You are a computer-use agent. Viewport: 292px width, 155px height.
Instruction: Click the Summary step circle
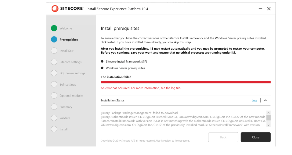54,107
